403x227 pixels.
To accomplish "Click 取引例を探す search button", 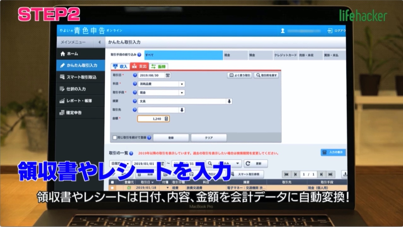I will 266,75.
